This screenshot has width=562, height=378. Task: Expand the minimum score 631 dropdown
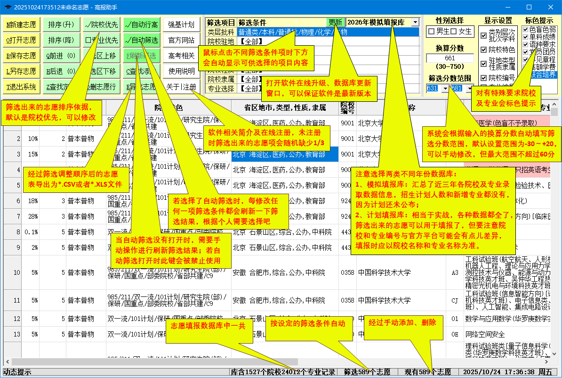(445, 88)
